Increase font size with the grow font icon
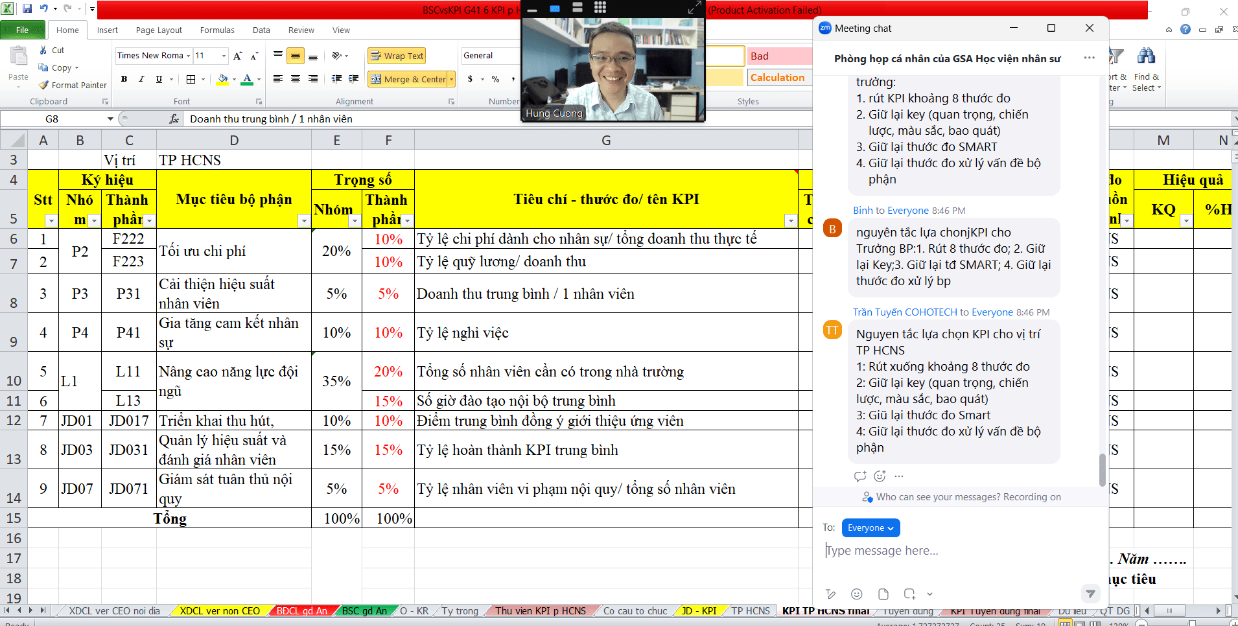Screen dimensions: 1238x626 [x=238, y=56]
